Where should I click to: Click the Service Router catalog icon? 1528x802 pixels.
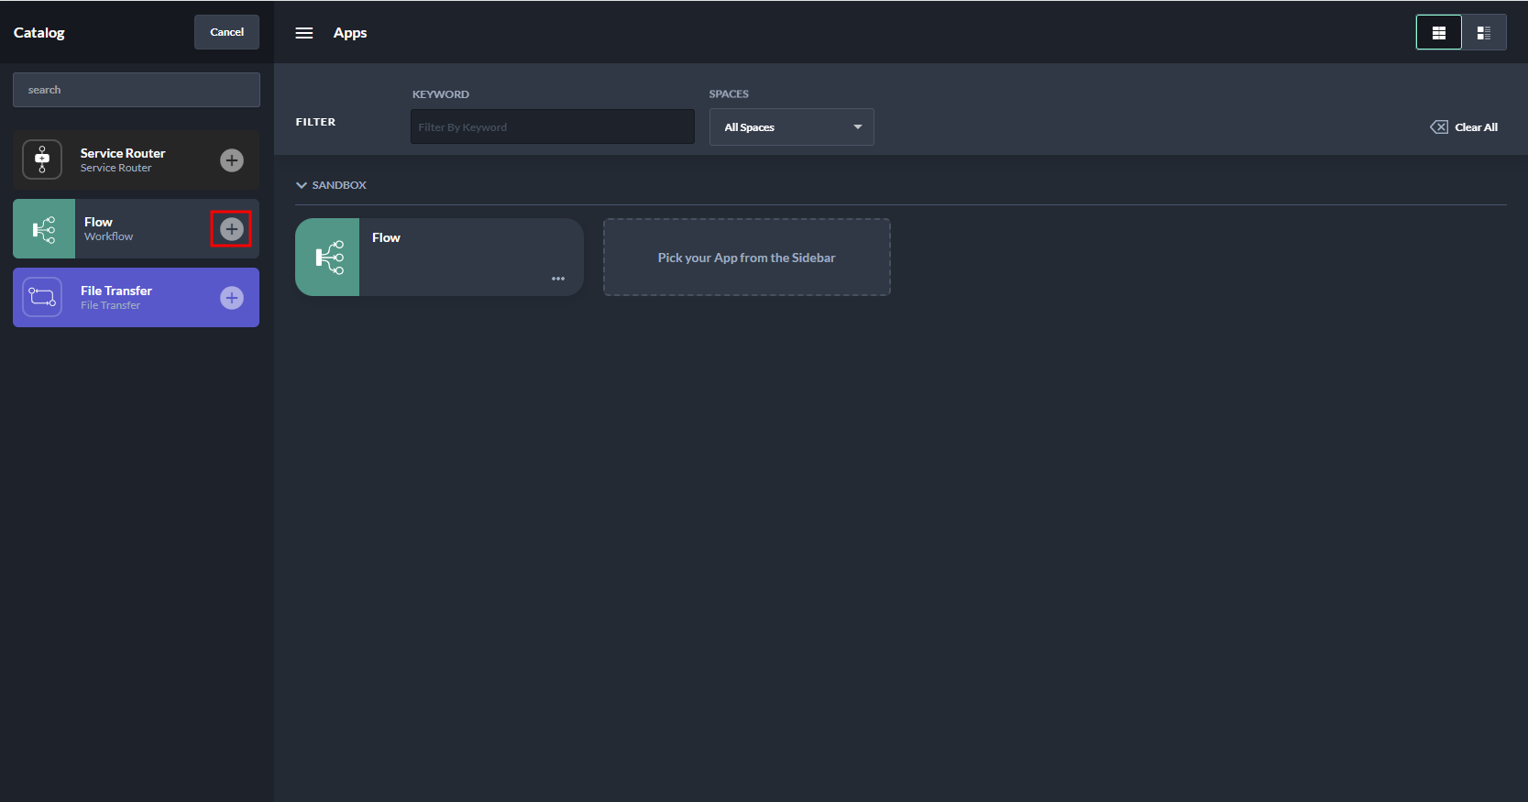tap(42, 159)
